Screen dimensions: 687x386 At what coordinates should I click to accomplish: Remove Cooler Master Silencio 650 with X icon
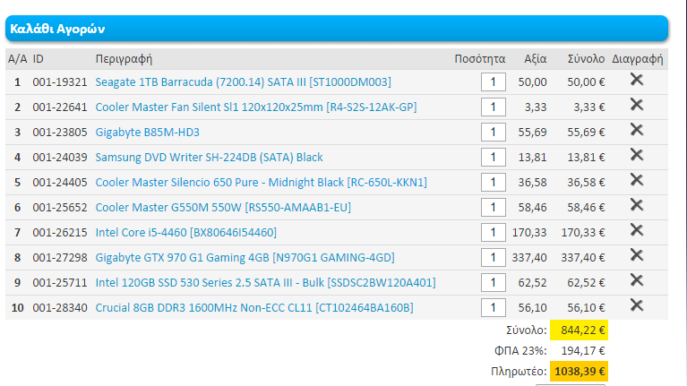(637, 180)
